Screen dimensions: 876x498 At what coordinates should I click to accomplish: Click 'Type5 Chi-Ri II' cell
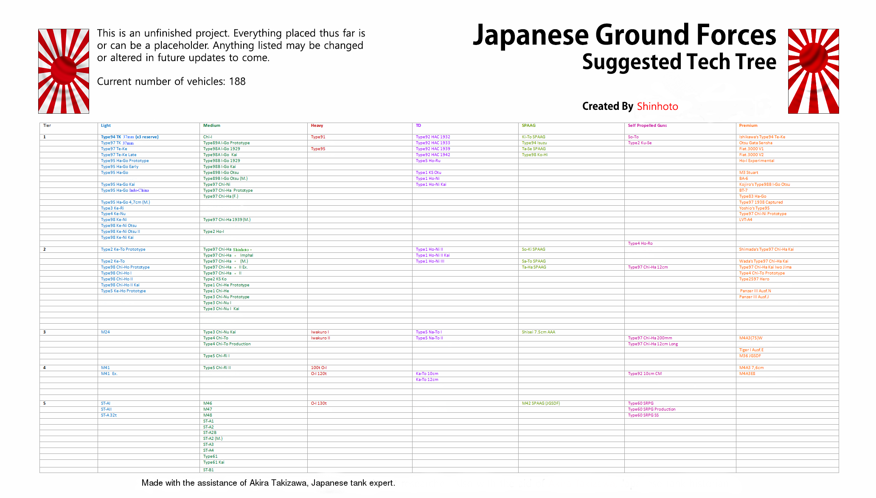217,368
